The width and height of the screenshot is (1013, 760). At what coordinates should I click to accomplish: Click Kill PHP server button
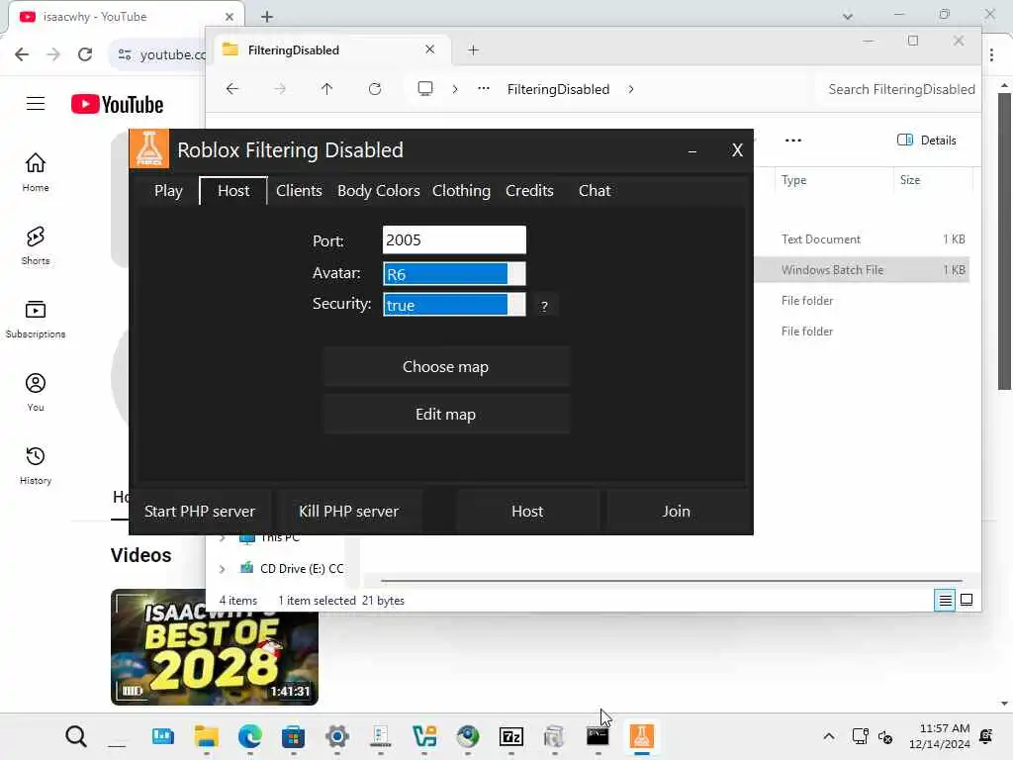[x=349, y=512]
